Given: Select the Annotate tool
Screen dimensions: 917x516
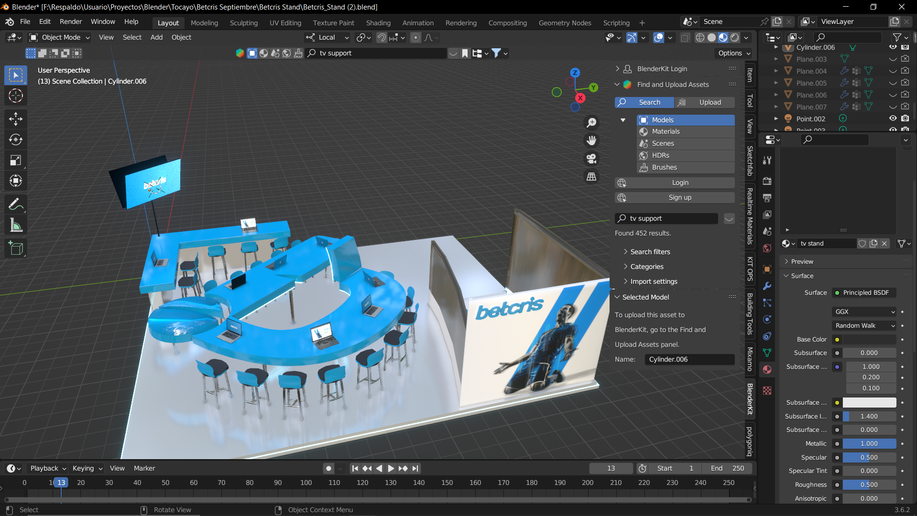Looking at the screenshot, I should [x=16, y=204].
